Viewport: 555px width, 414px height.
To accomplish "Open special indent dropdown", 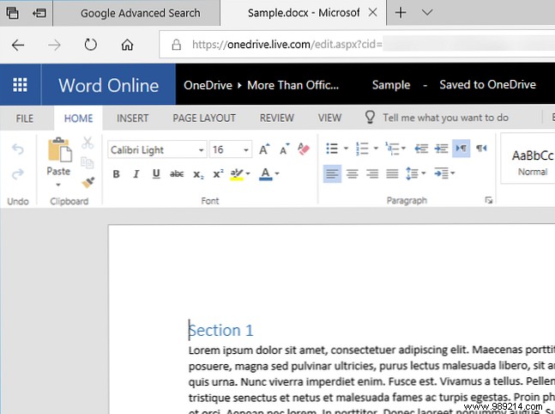I will coord(444,174).
